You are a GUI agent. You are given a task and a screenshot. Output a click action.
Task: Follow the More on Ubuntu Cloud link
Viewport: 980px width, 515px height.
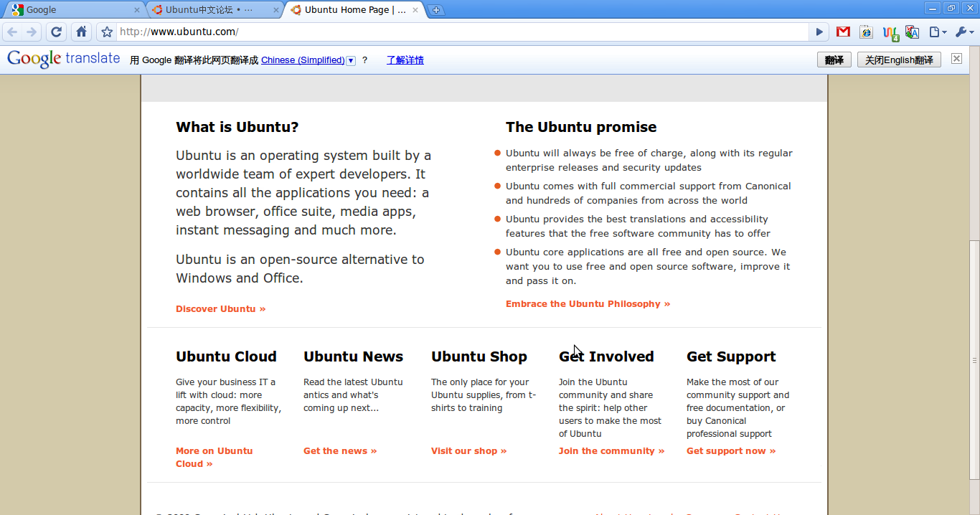point(215,458)
